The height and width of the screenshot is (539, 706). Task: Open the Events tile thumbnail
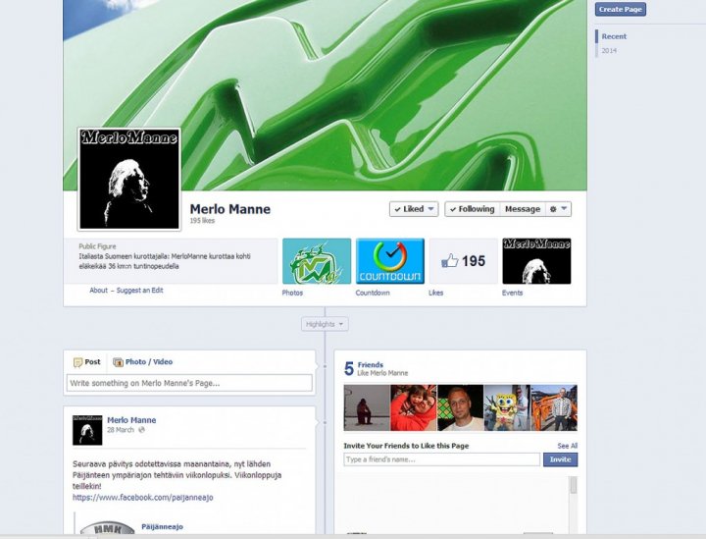point(536,261)
